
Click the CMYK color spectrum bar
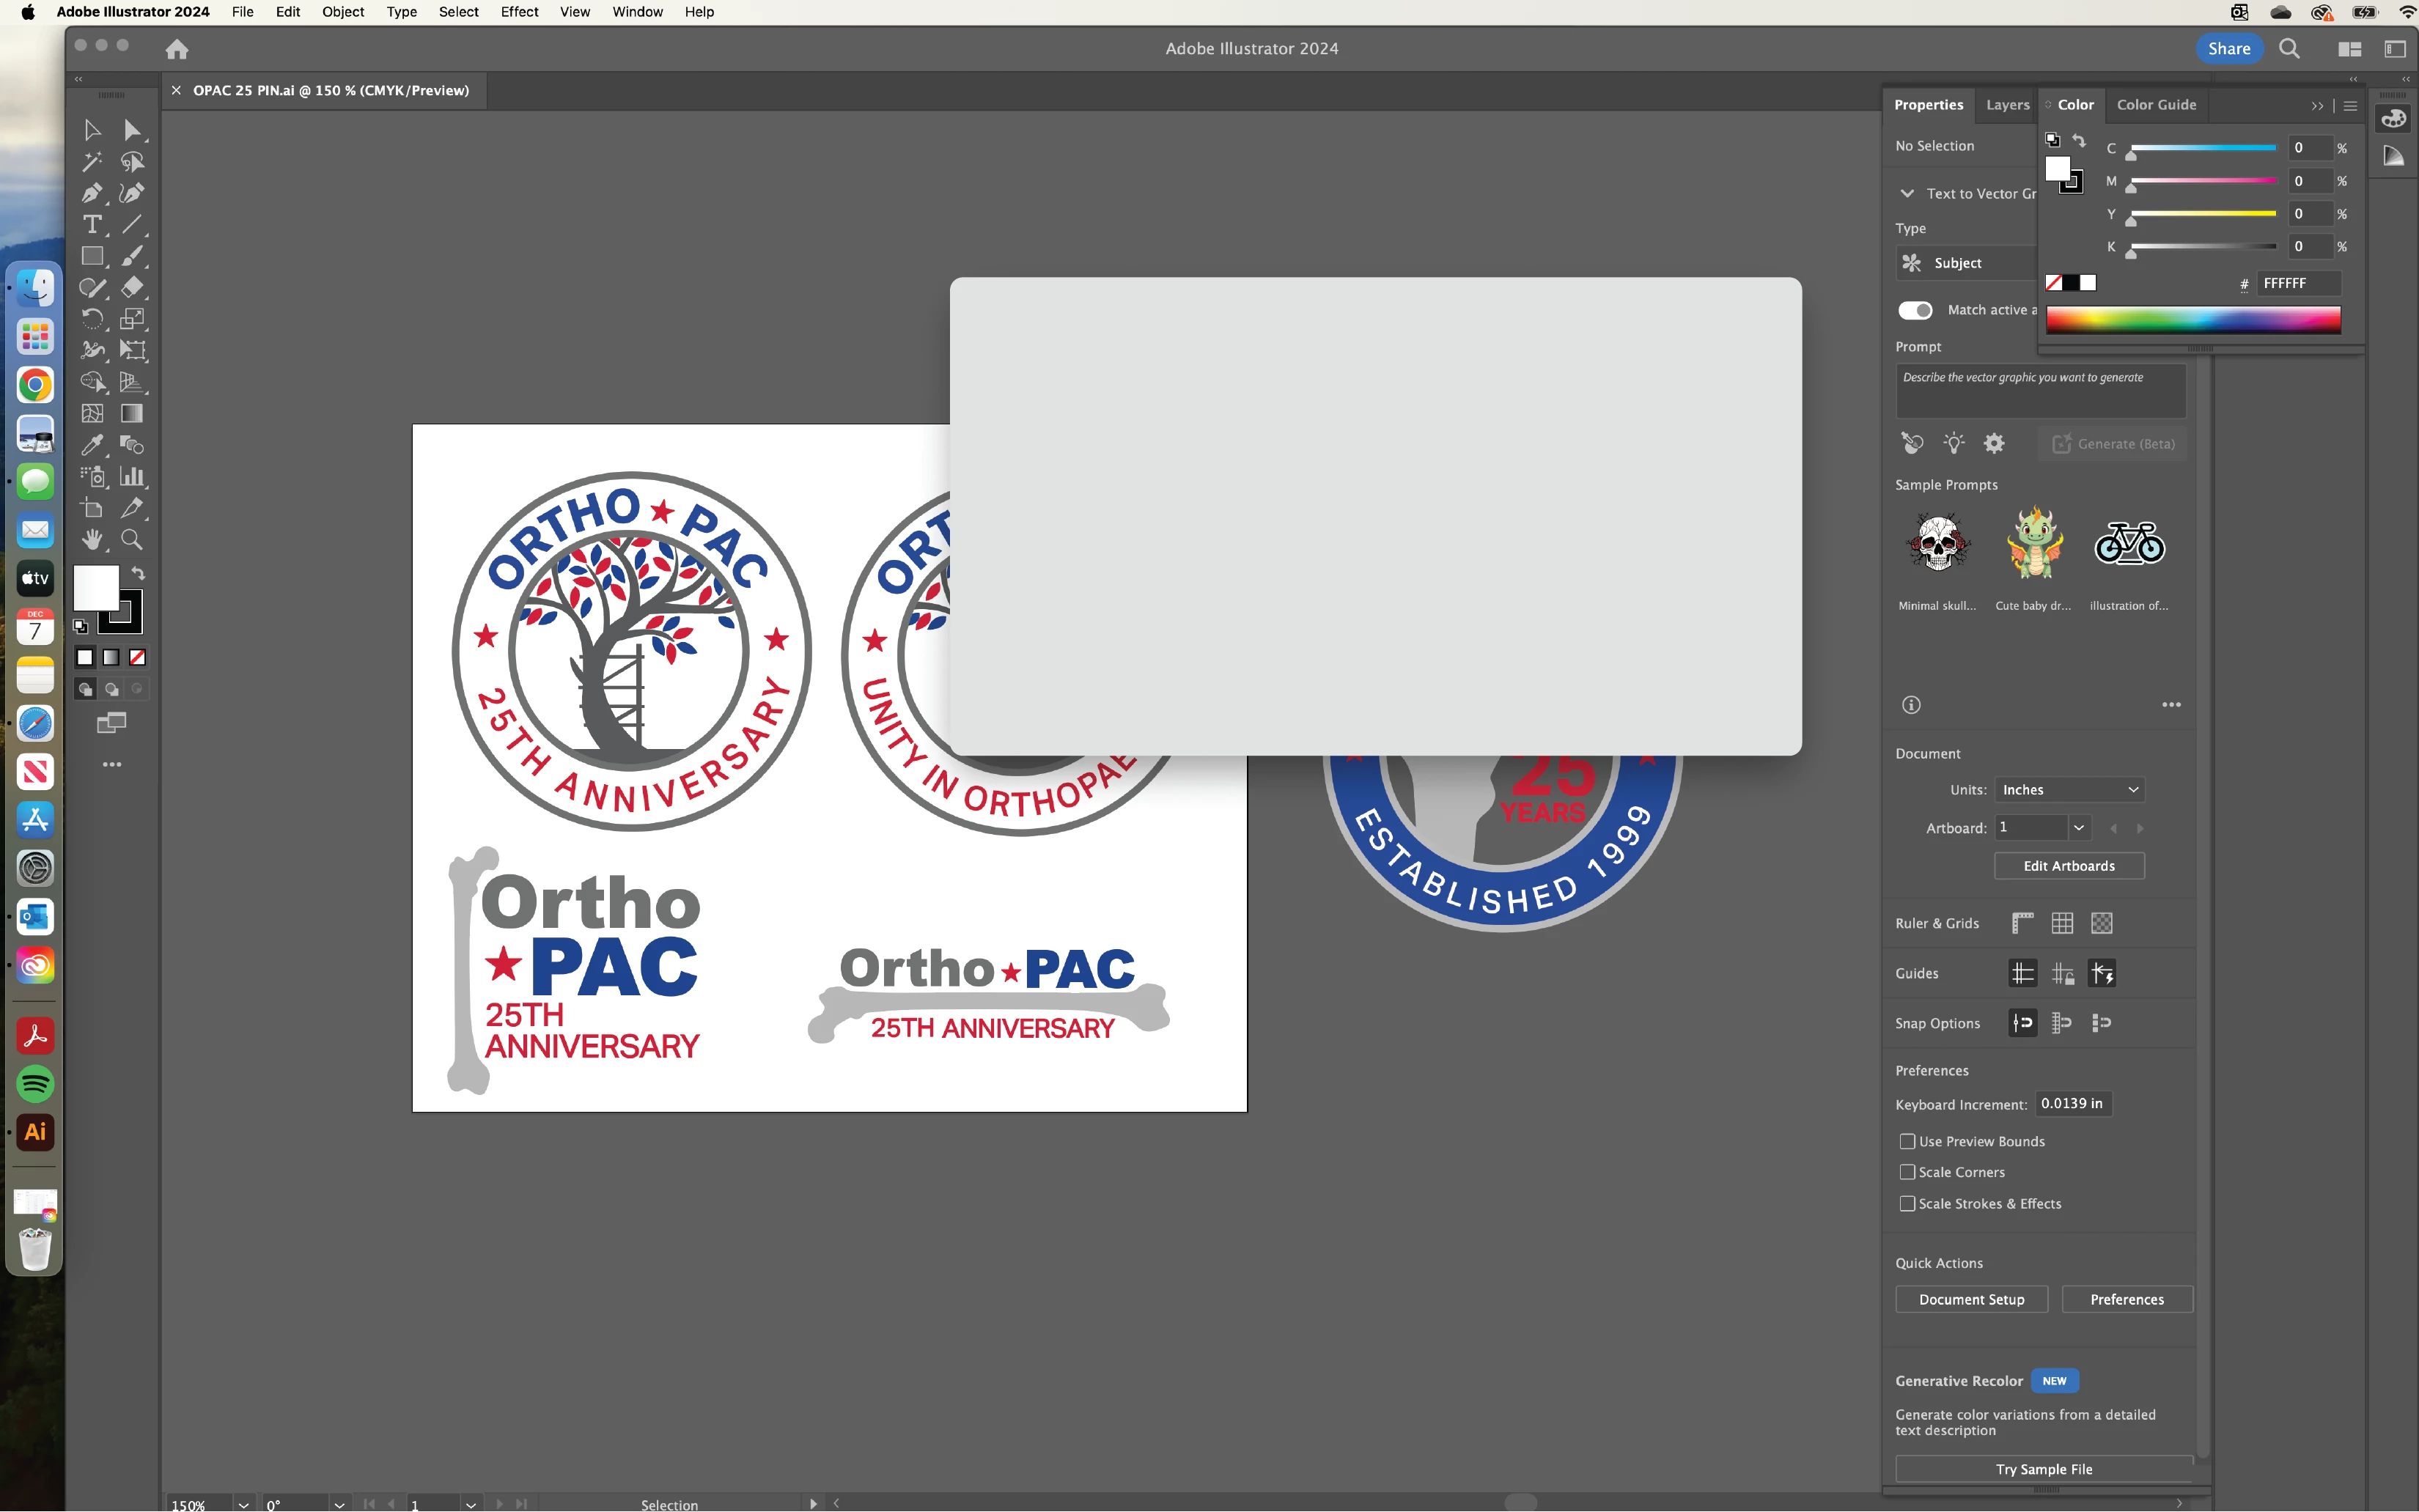2192,320
